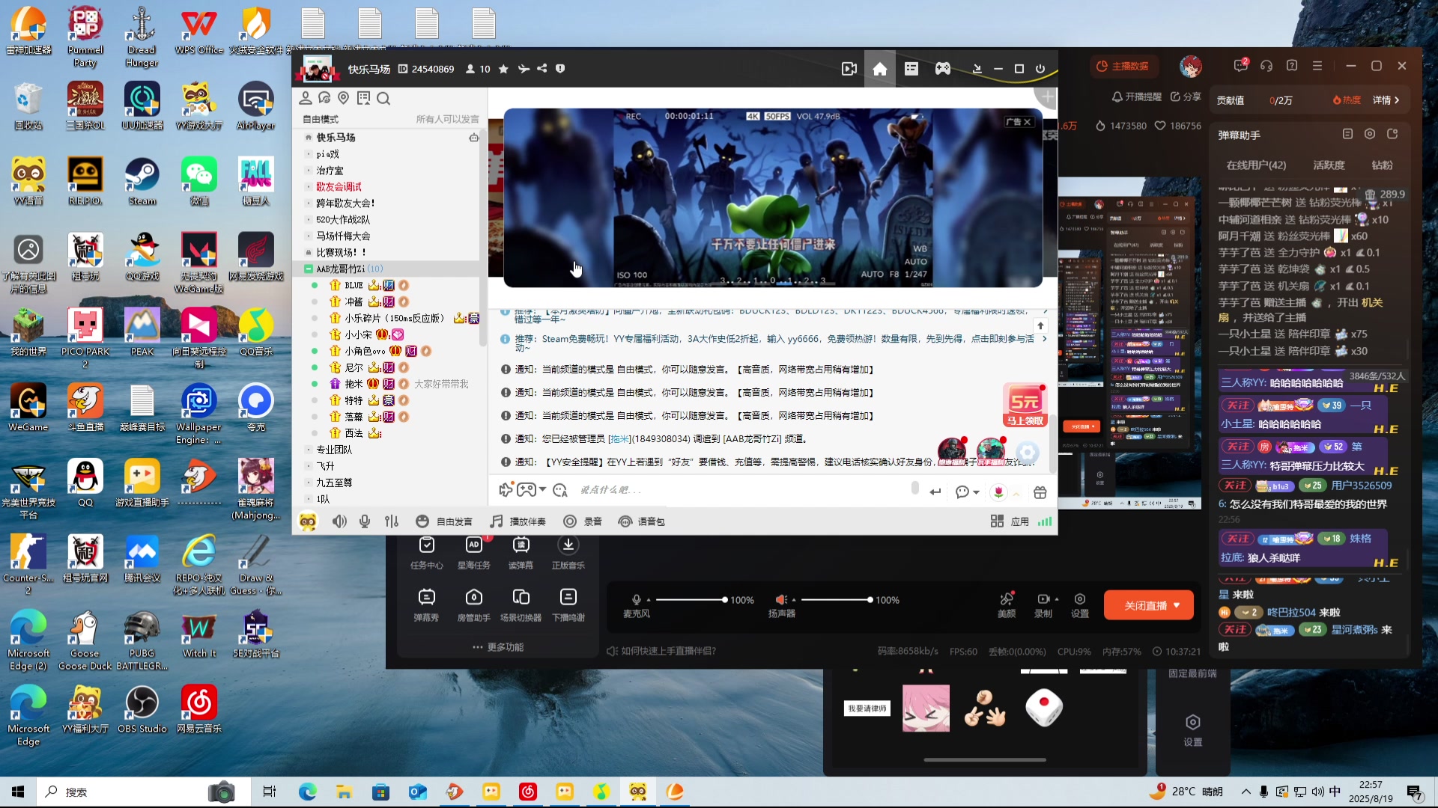1438x808 pixels.
Task: Open the audio mixer sliders icon
Action: tap(392, 521)
